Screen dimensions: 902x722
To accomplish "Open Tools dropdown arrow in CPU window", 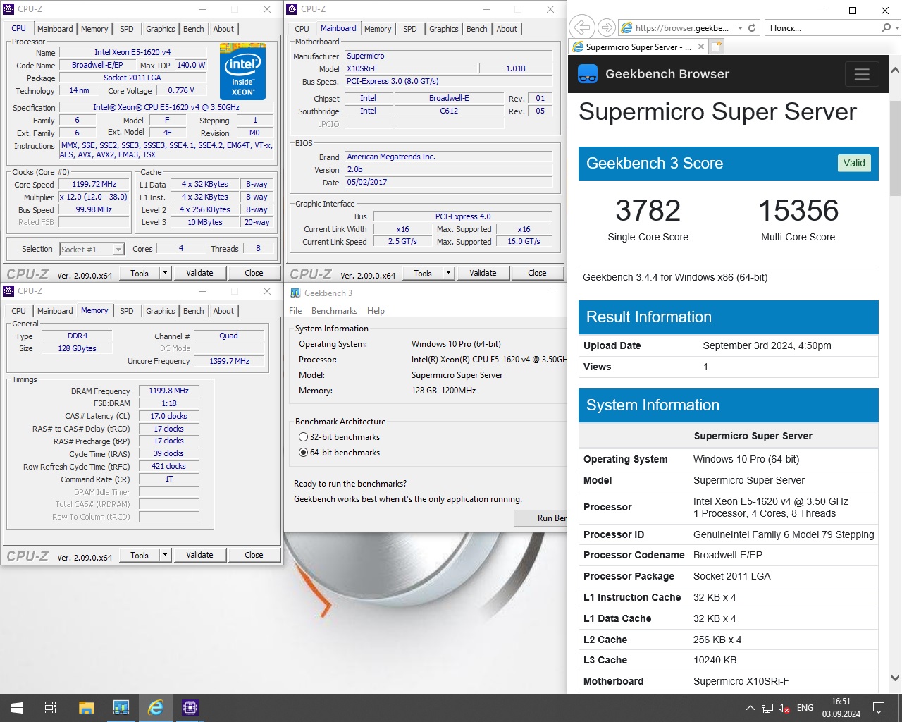I will (166, 273).
